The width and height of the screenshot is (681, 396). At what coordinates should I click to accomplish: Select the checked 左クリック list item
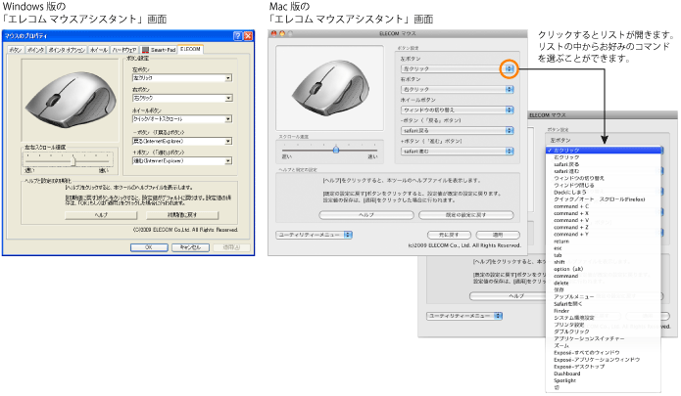coord(604,150)
